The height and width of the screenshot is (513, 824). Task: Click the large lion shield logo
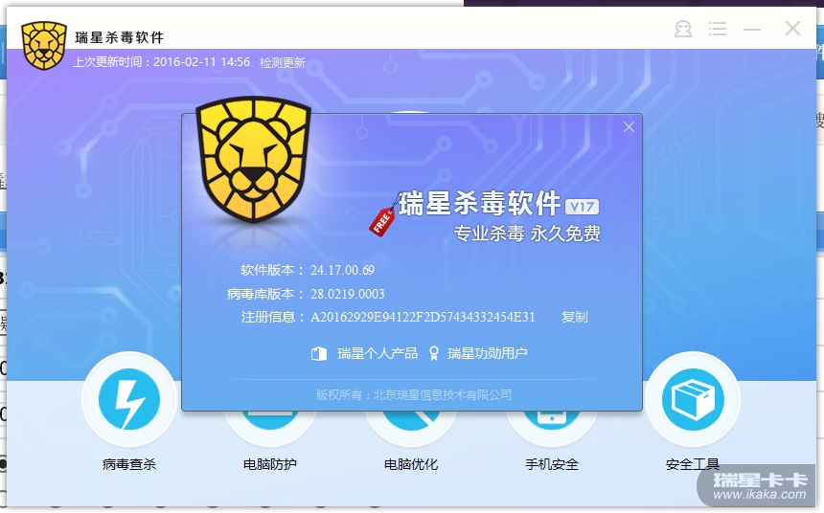tap(253, 159)
